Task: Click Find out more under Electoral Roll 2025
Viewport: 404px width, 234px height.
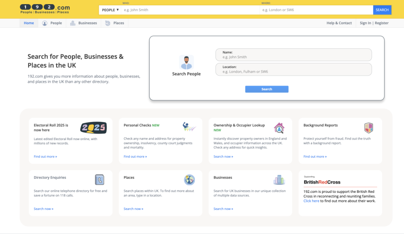Action: [x=45, y=156]
